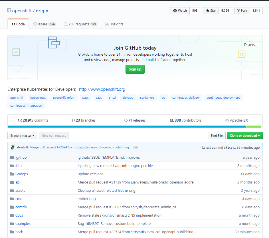269x238 pixels.
Task: Open the deads2k author link
Action: pyautogui.click(x=23, y=148)
